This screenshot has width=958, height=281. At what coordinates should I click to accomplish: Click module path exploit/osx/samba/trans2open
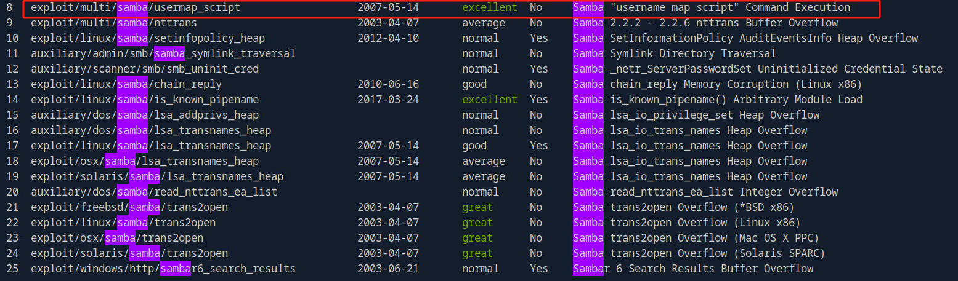pos(117,239)
